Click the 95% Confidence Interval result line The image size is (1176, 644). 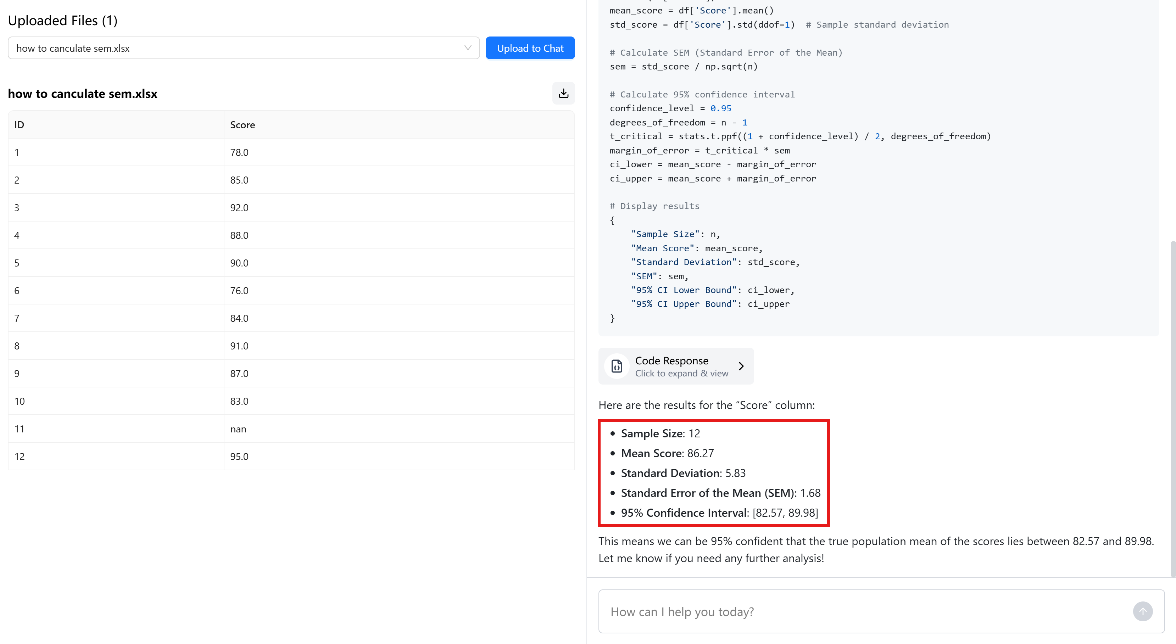(719, 513)
